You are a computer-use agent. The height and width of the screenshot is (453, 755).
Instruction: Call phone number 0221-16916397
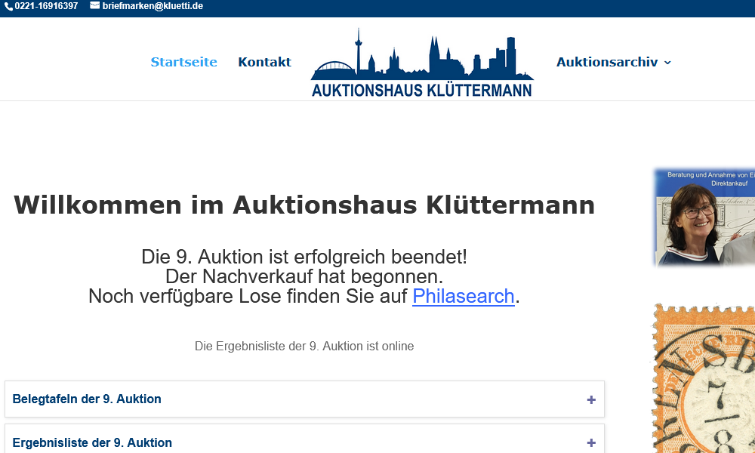(46, 6)
